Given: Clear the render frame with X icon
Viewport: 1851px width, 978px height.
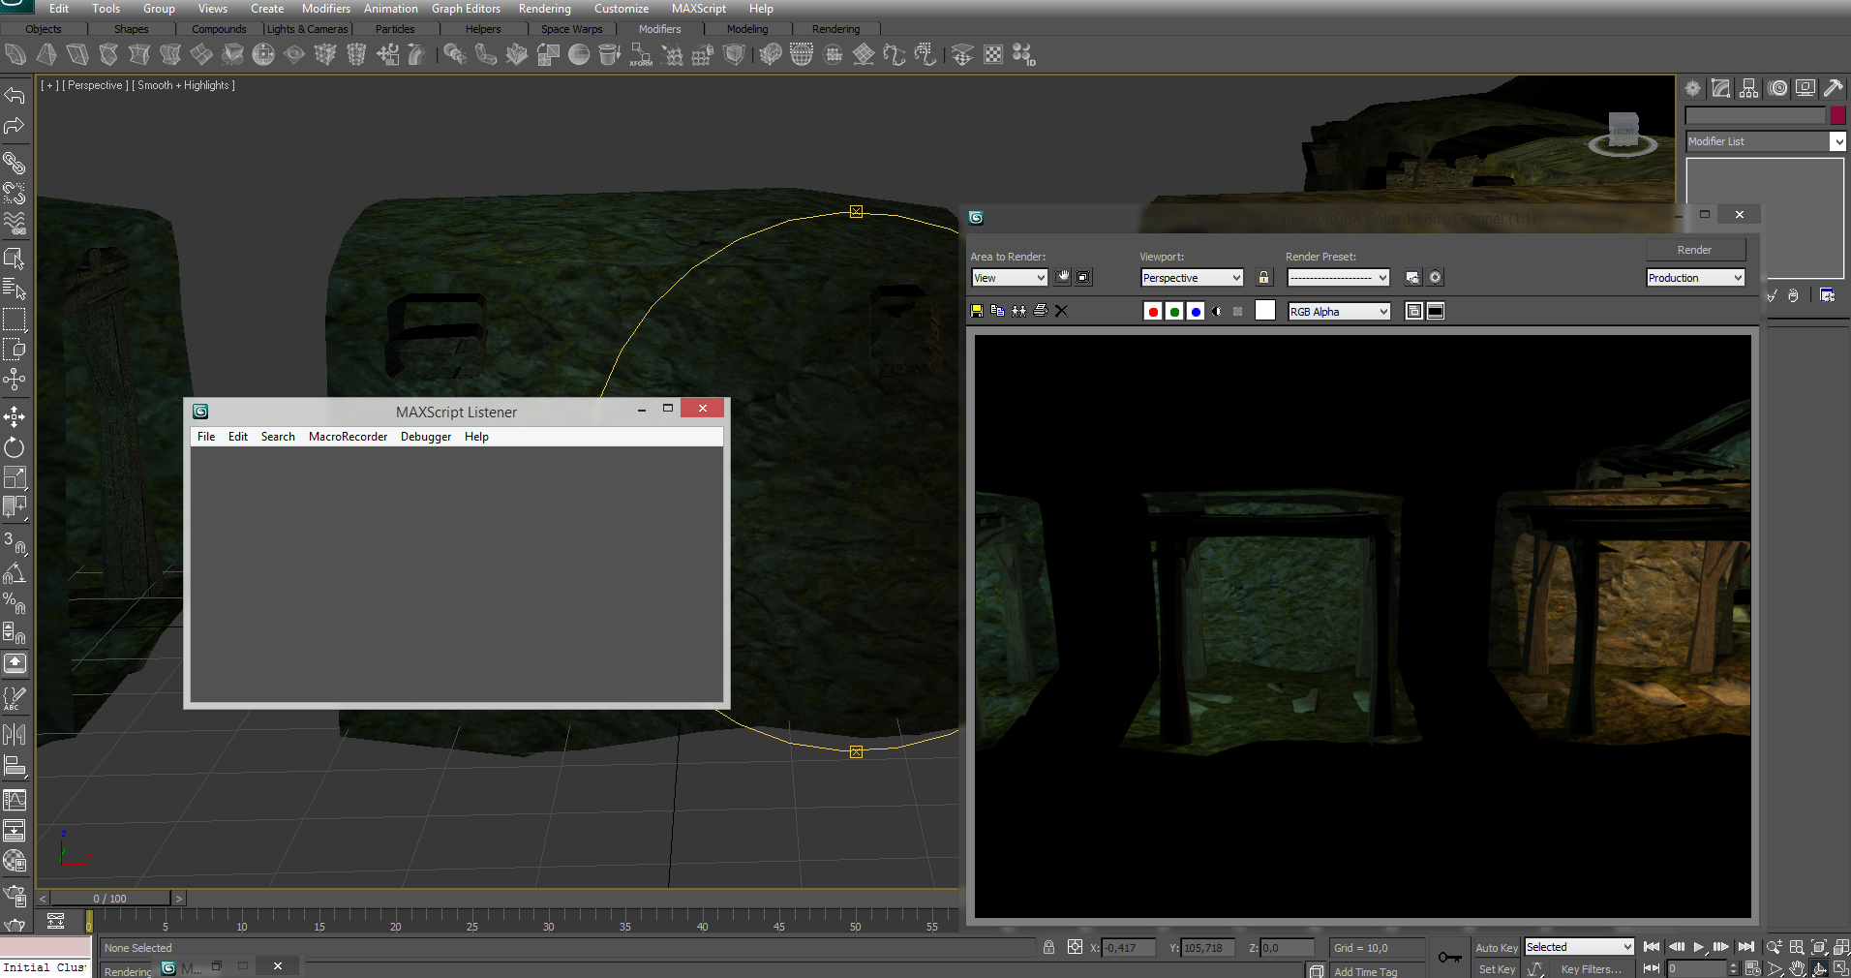Looking at the screenshot, I should click(x=1061, y=311).
